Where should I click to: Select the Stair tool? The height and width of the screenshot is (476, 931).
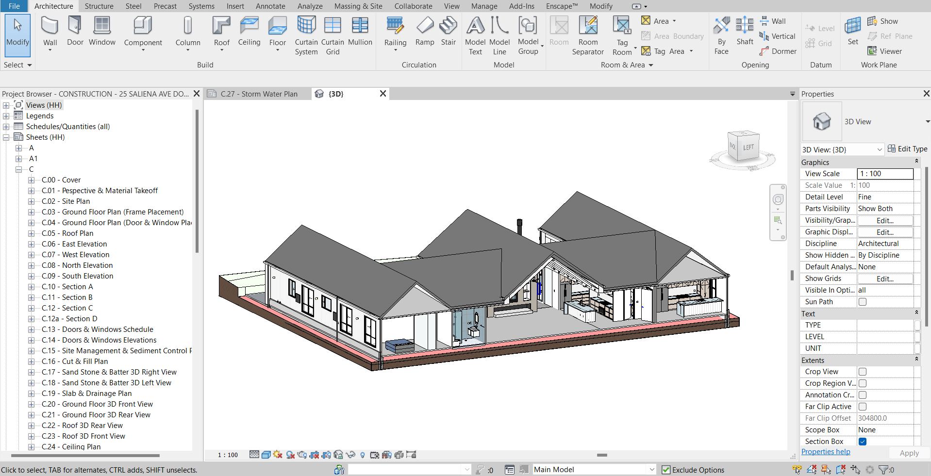click(x=448, y=31)
